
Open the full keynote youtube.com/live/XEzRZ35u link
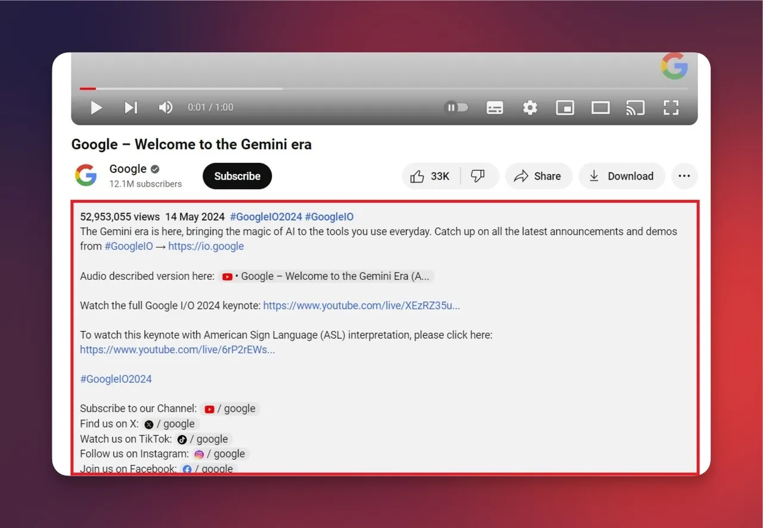pos(361,305)
